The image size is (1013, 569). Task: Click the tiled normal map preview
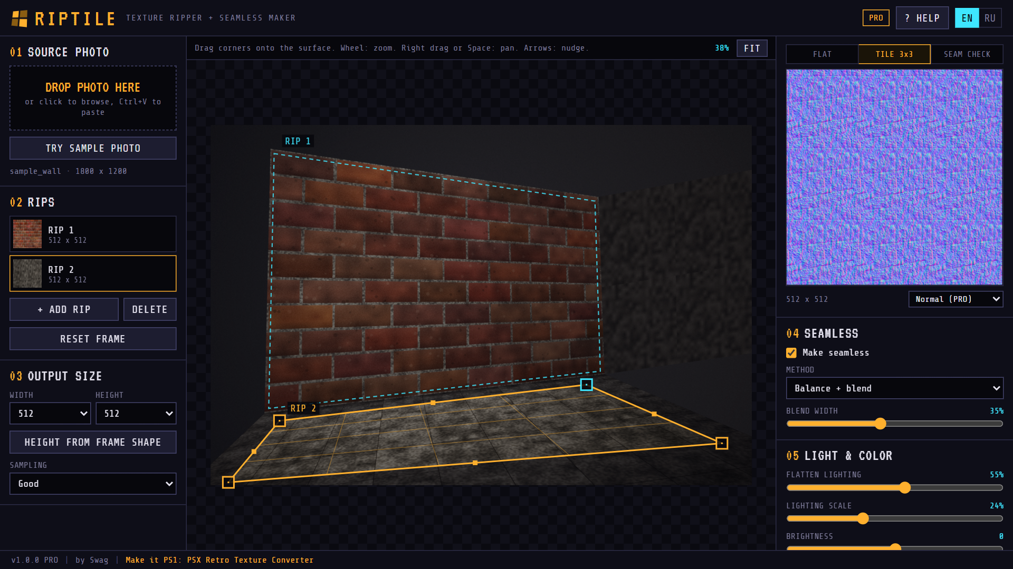[x=894, y=177]
